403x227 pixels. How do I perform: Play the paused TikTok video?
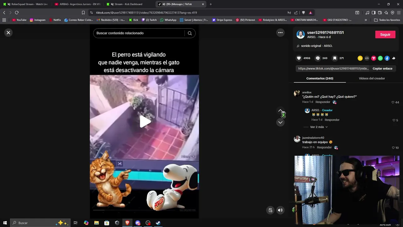pyautogui.click(x=145, y=122)
